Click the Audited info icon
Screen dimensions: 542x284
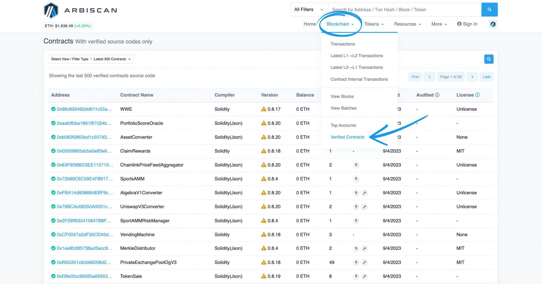[x=437, y=95]
